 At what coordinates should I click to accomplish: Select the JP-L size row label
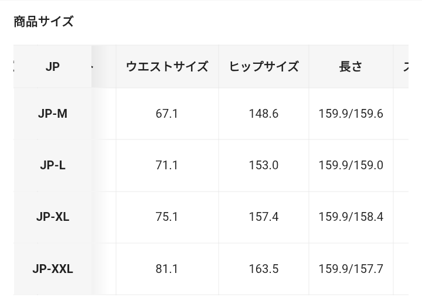pos(53,165)
